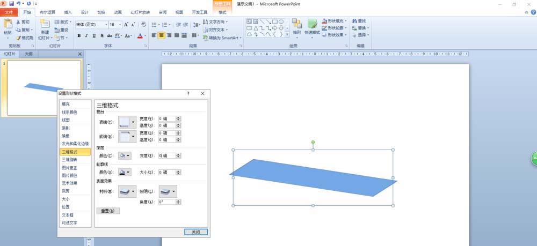Toggle Strikethrough (abc) formatting

pos(110,35)
